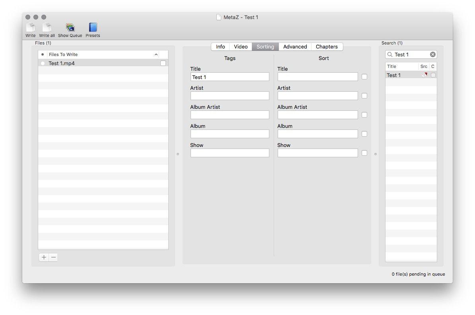Collapse the left files pane divider dot
This screenshot has width=475, height=315.
178,154
